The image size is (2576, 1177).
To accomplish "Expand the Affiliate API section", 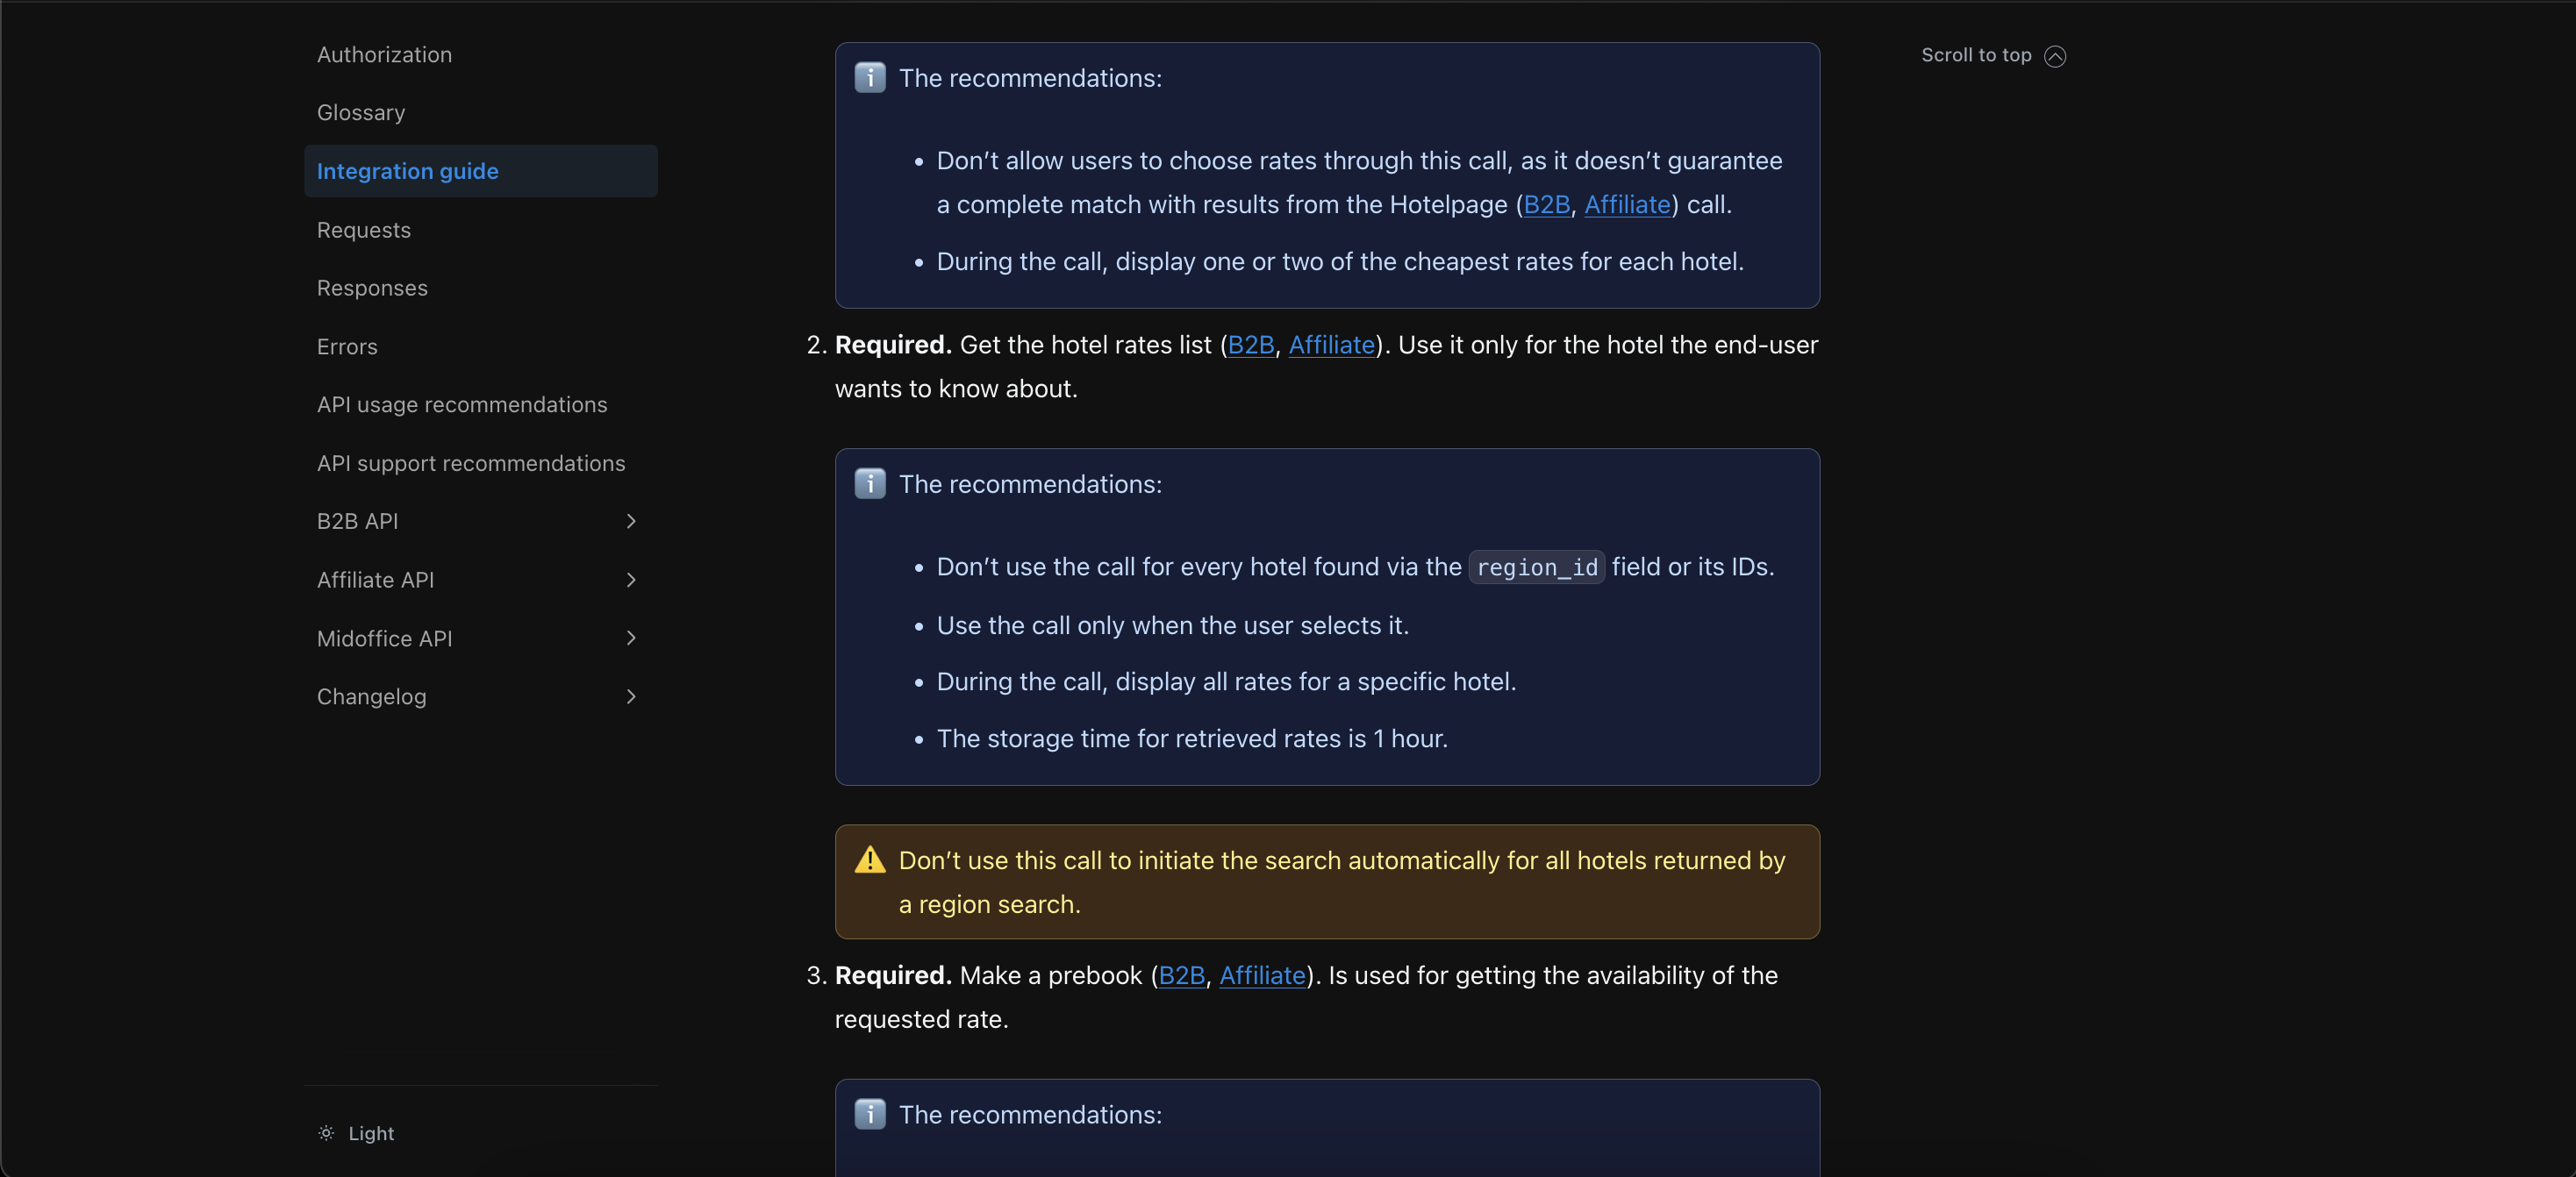I will click(630, 580).
